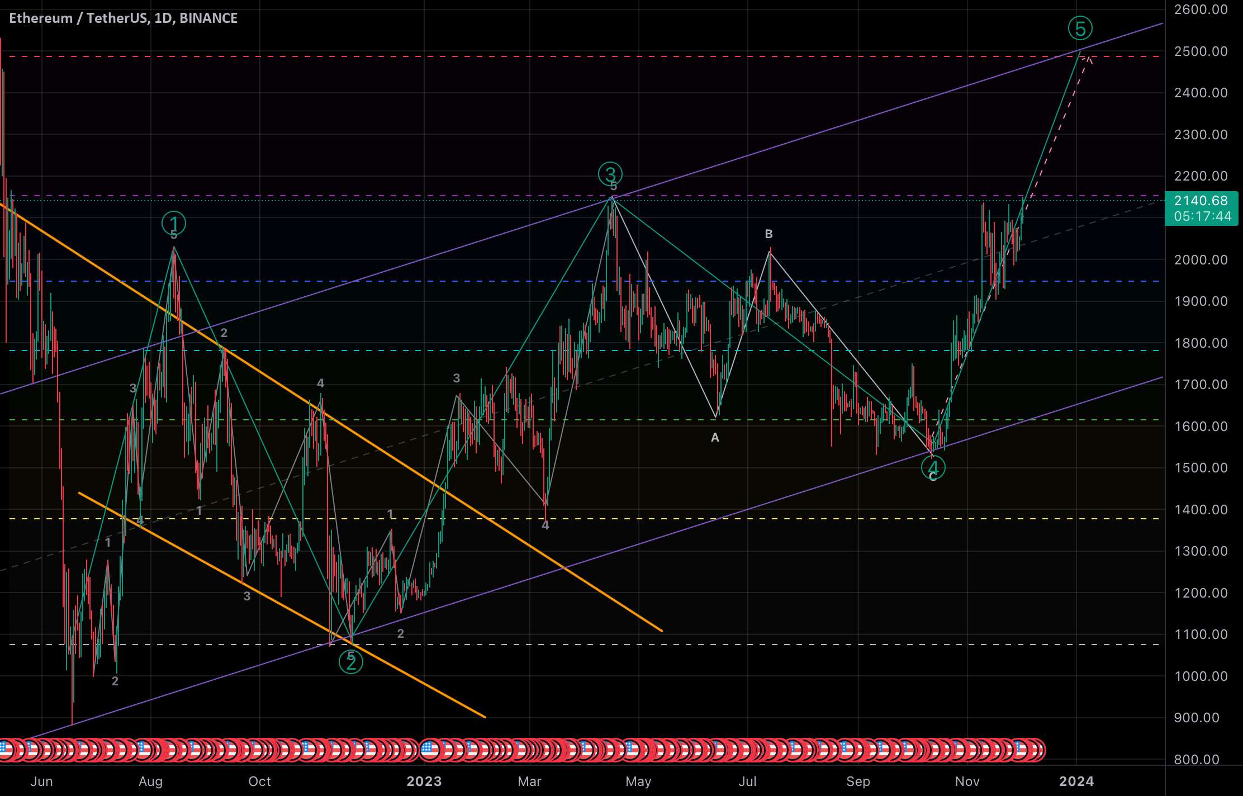
Task: Click the 2300.00 price axis label
Action: coord(1201,135)
